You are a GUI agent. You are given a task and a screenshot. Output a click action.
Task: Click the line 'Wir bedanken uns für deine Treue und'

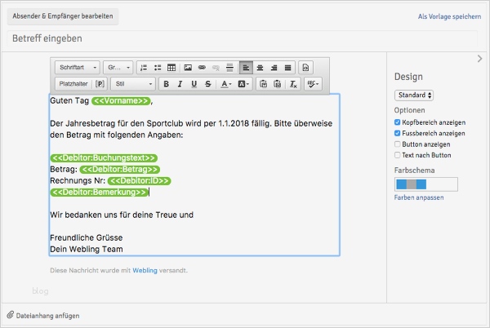tap(122, 215)
